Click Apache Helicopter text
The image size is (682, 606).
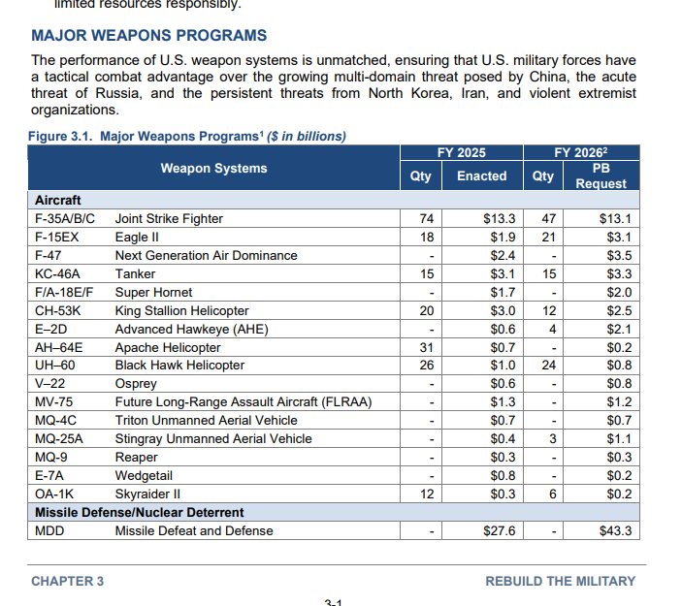tap(168, 348)
